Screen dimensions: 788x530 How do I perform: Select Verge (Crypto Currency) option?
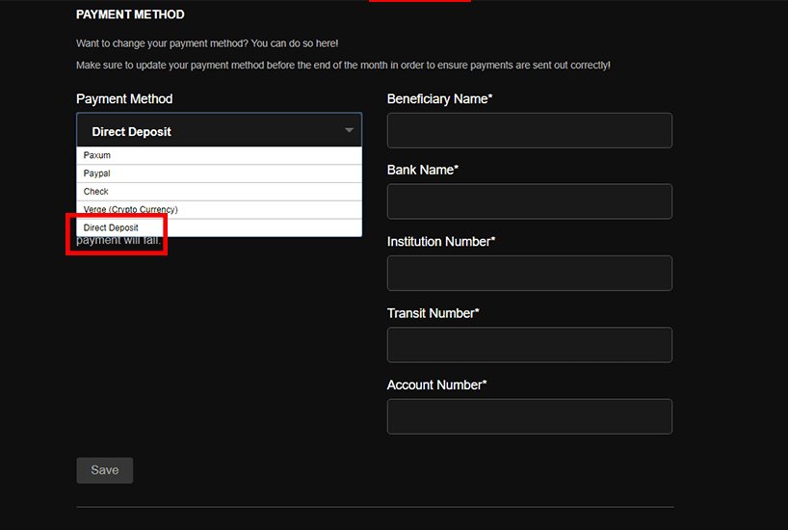pos(219,210)
